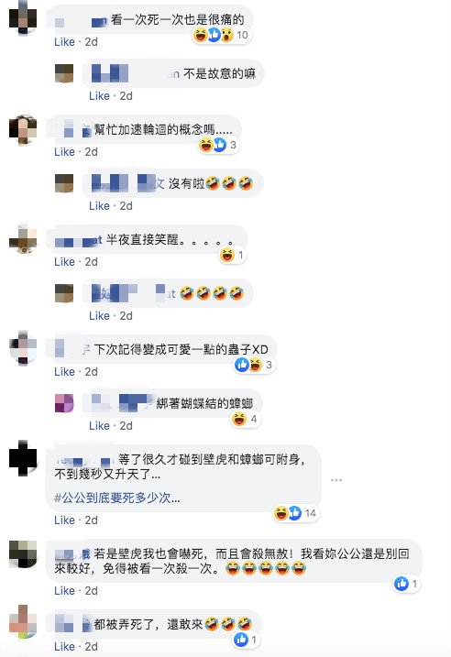Open profile picture of 幫忙加速輪迴 commenter

(x=23, y=129)
